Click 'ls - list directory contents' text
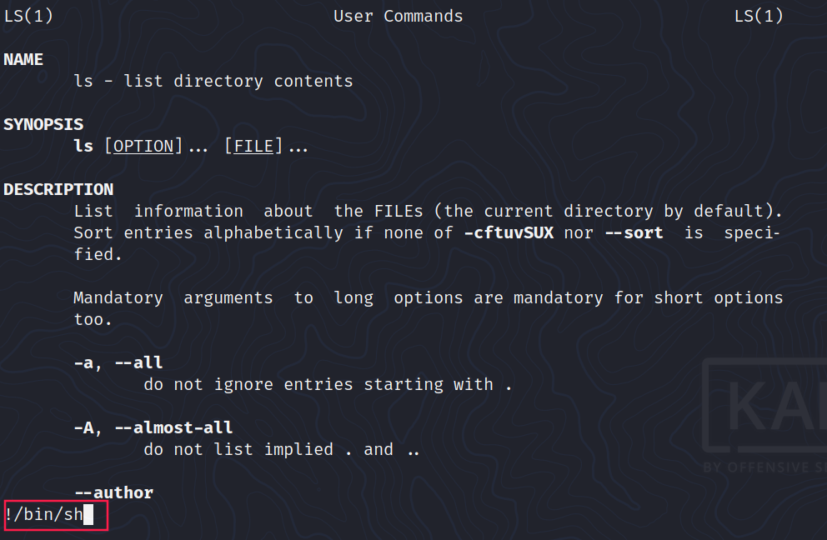Image resolution: width=827 pixels, height=540 pixels. (213, 82)
